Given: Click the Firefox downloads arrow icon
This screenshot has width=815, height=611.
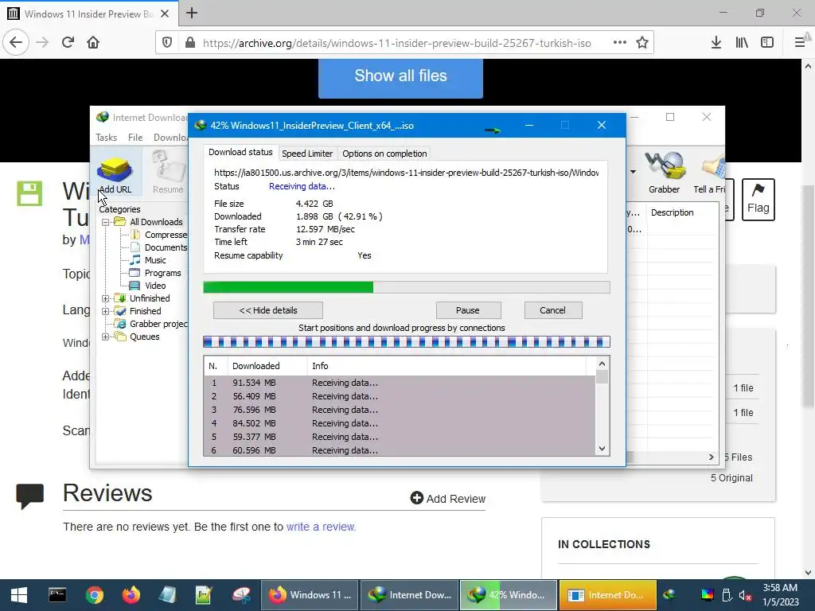Looking at the screenshot, I should point(716,43).
